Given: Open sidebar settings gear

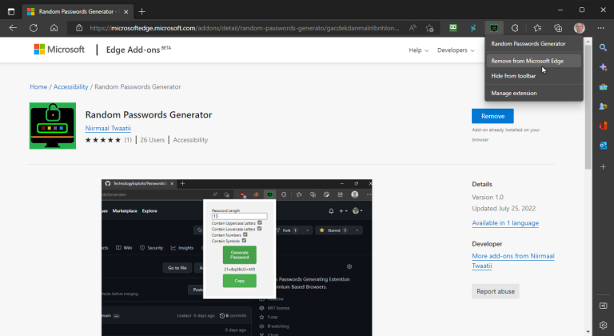Looking at the screenshot, I should point(603,325).
